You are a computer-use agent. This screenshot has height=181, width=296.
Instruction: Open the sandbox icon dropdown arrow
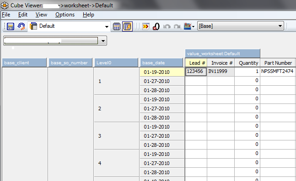click(193, 26)
